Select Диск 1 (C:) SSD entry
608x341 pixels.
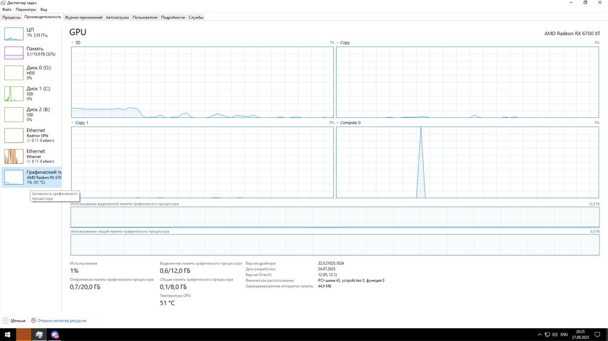(x=31, y=94)
